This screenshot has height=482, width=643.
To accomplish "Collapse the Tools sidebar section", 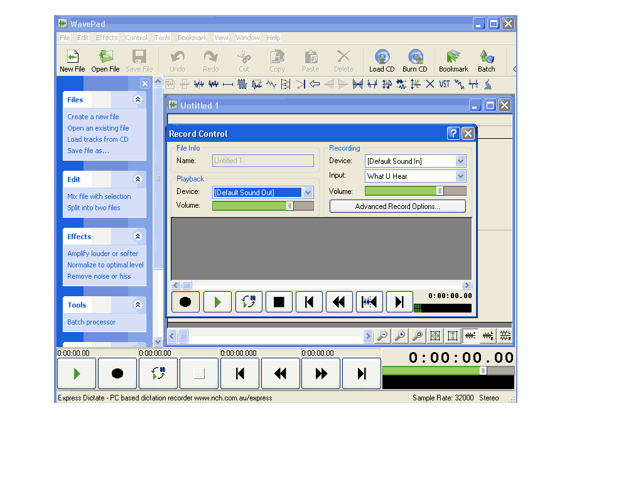I will (x=138, y=304).
